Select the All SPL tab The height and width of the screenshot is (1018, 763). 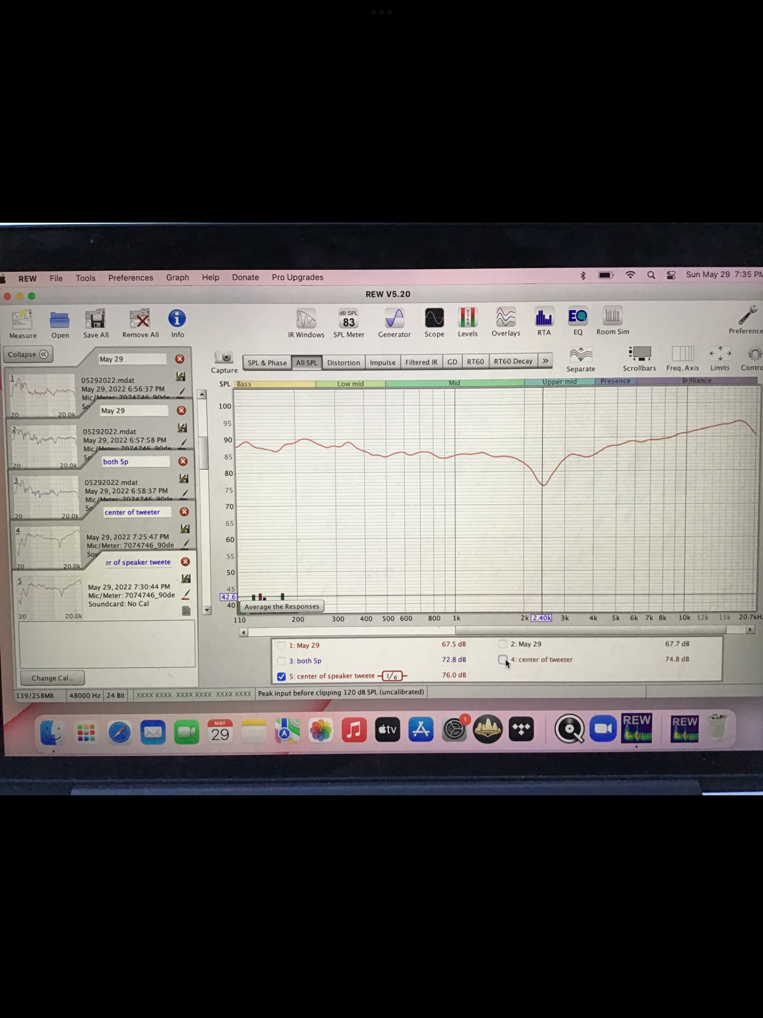pos(306,362)
